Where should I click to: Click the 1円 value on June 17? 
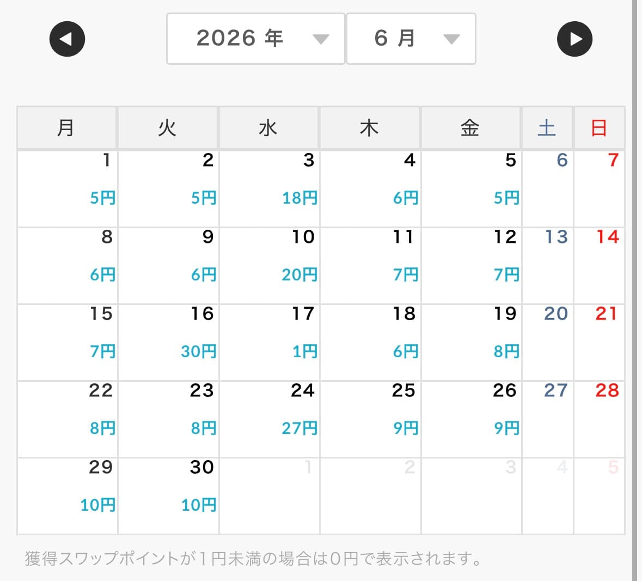(305, 352)
